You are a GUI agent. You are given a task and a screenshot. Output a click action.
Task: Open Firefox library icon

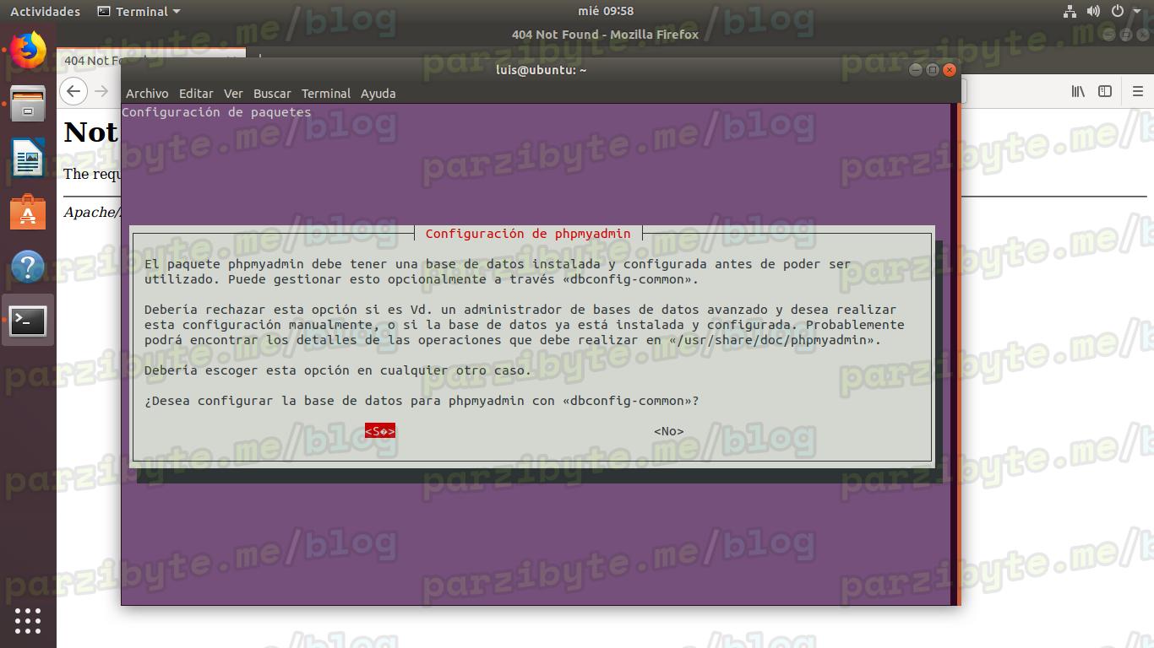(1078, 91)
